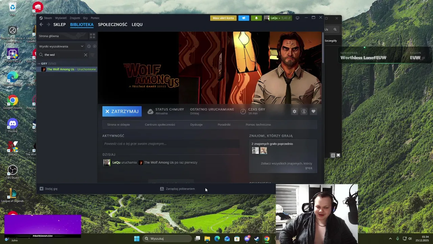
Task: Click the activity comment input field
Action: [x=171, y=144]
